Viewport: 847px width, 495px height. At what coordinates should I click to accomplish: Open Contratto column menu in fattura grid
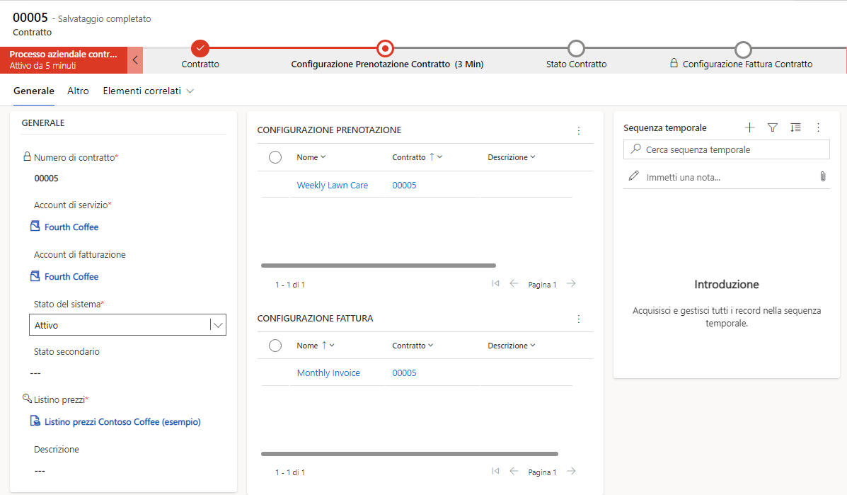tap(413, 346)
